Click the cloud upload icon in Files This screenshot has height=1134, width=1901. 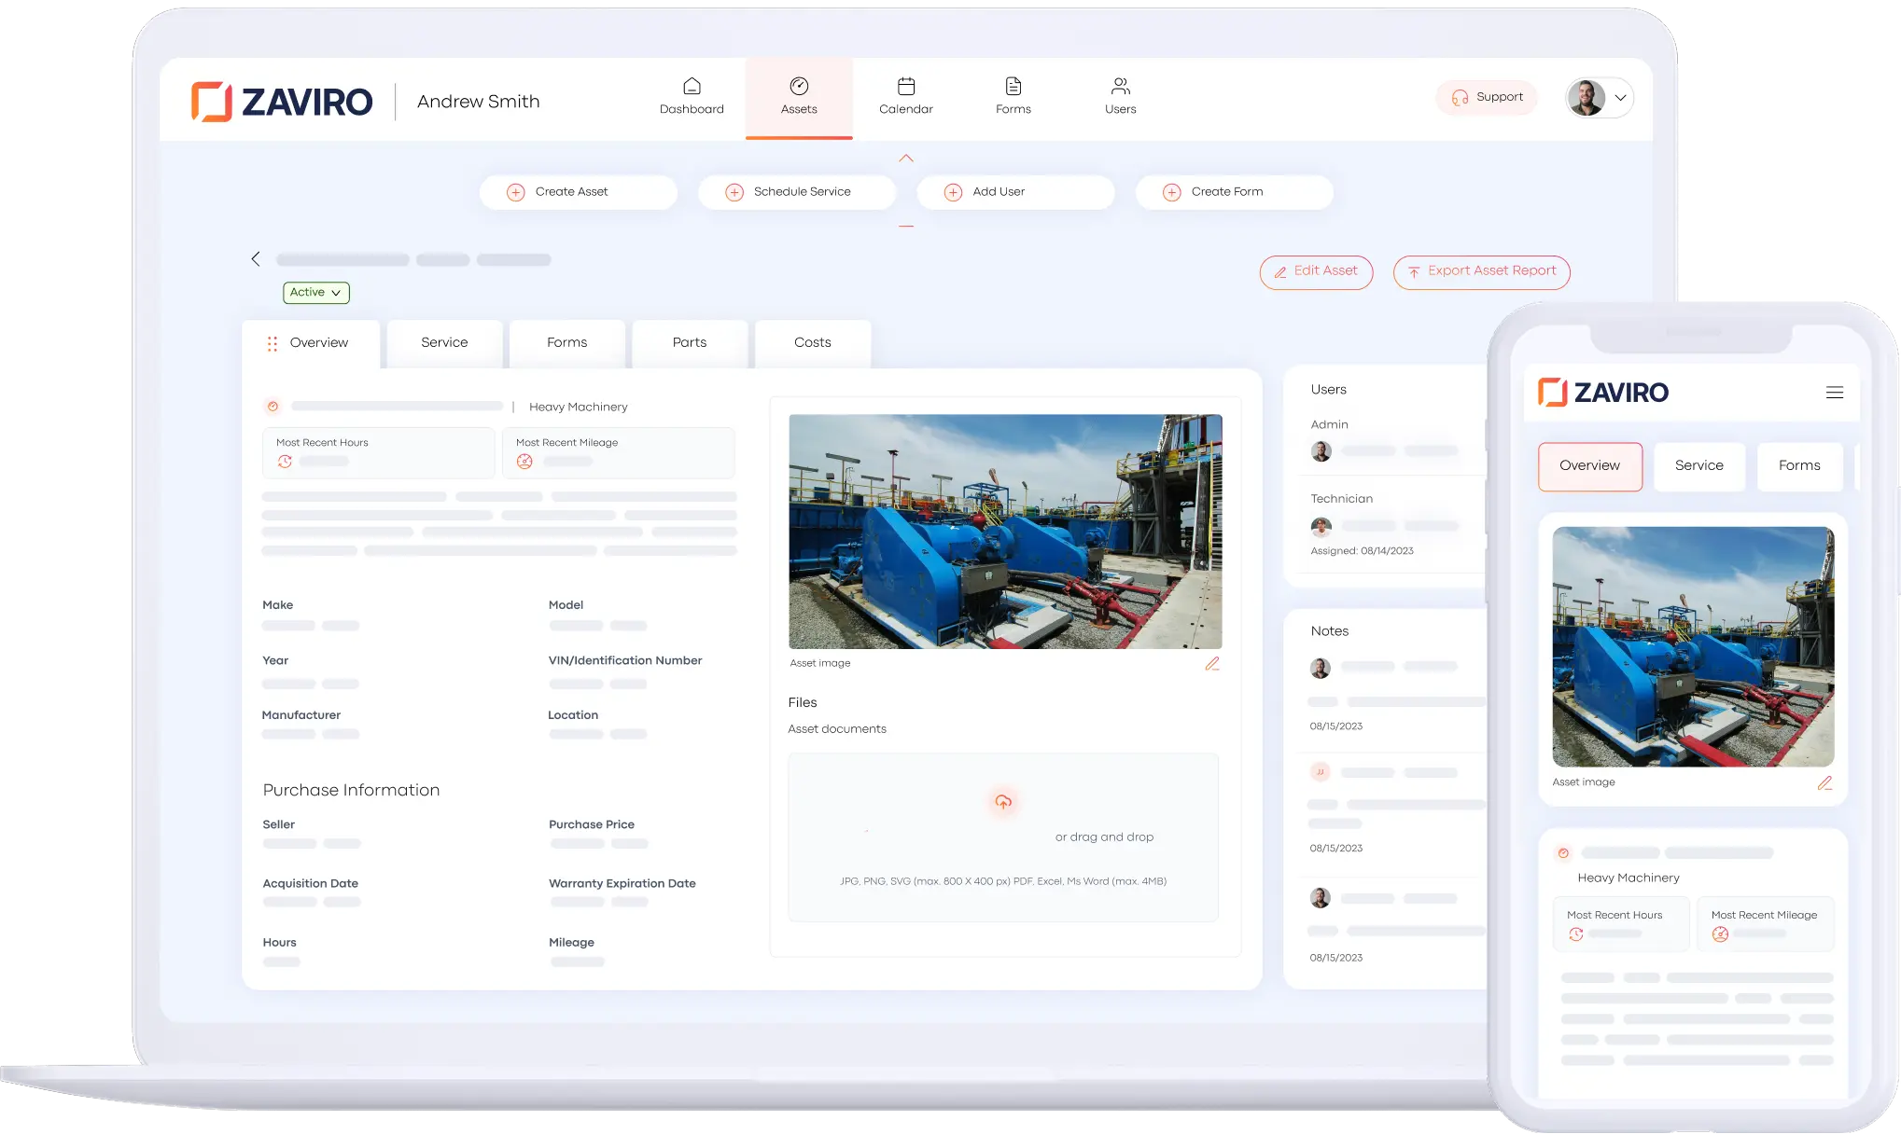[x=1003, y=802]
